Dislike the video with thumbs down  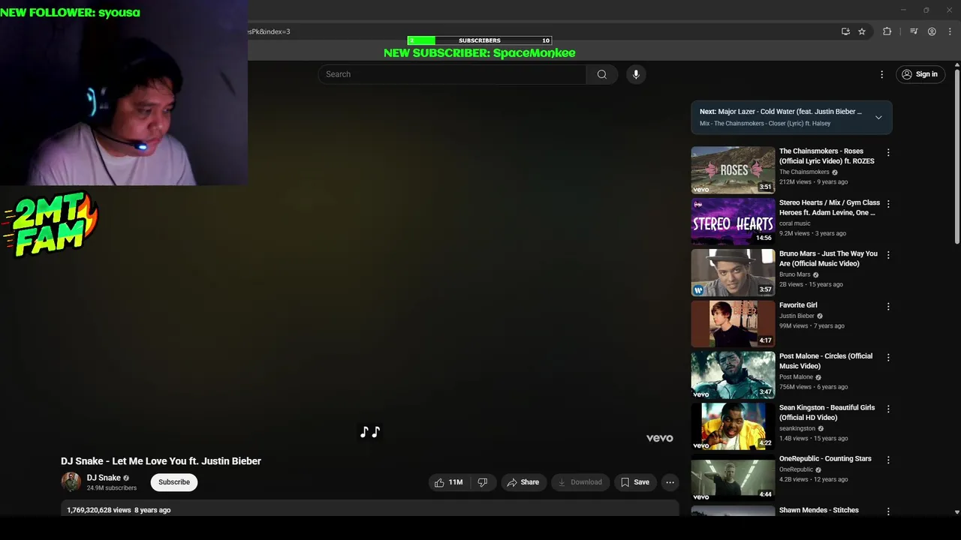point(483,482)
